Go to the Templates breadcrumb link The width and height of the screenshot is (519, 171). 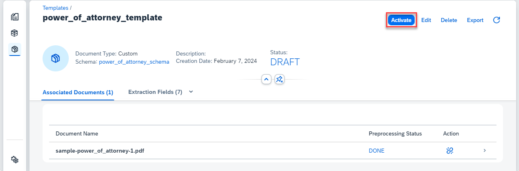[55, 8]
